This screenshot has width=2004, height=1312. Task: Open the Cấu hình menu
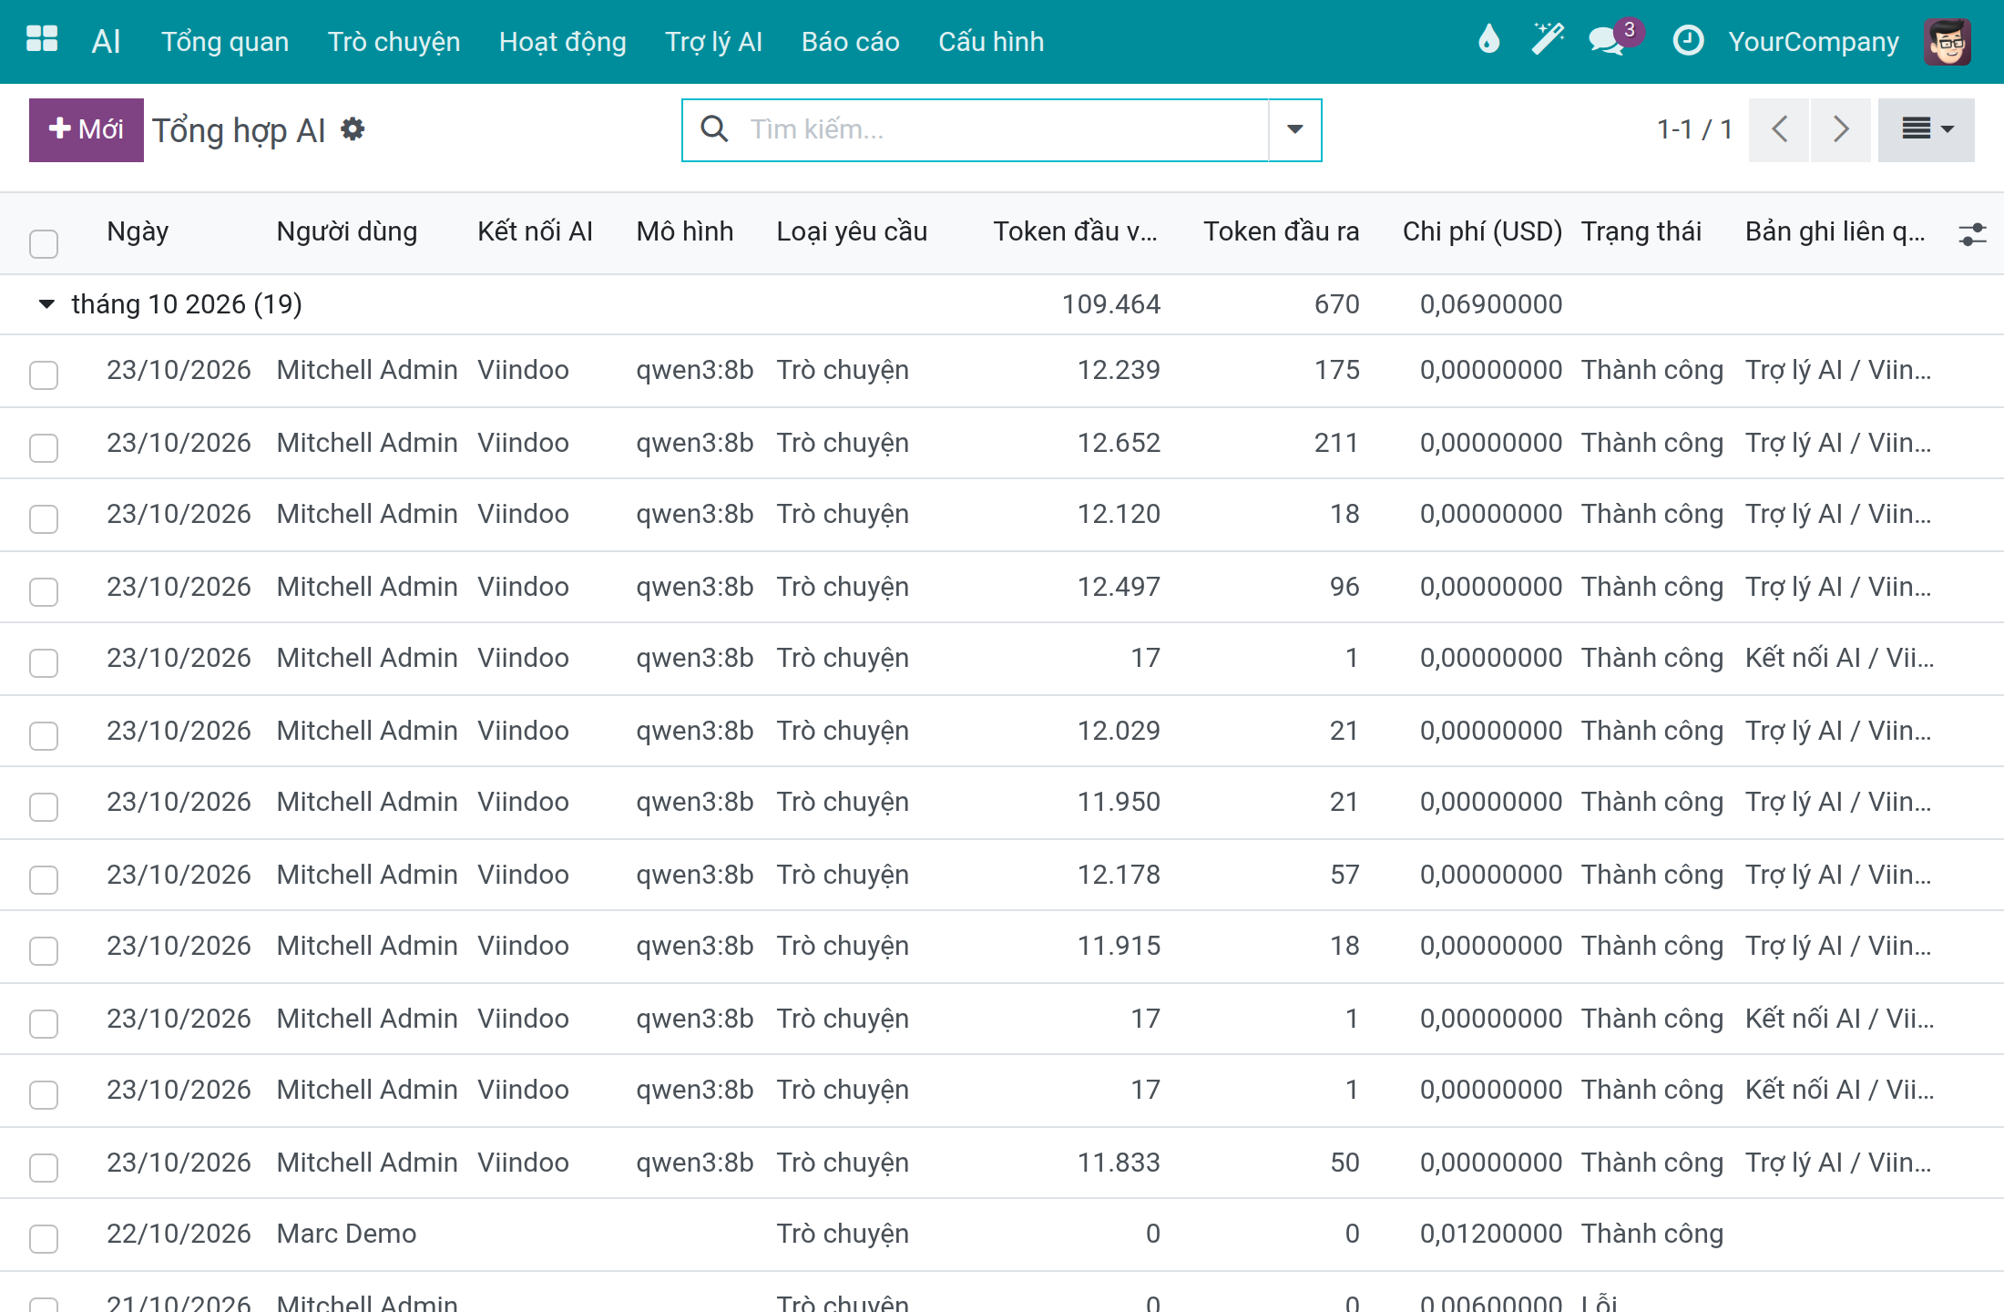coord(991,41)
